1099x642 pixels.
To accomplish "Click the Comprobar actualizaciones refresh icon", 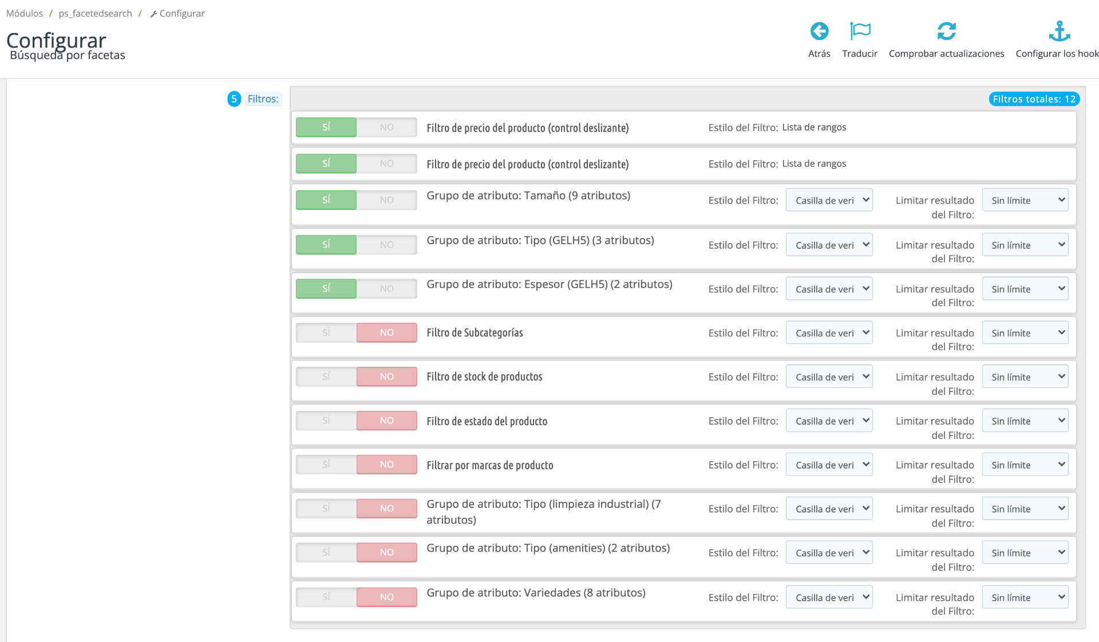I will 946,31.
